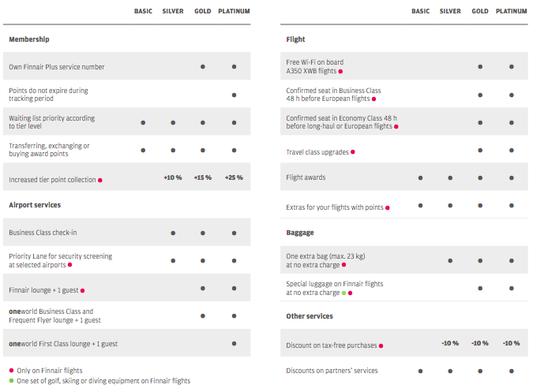Click the Airport services section heading
The height and width of the screenshot is (392, 533).
click(35, 205)
